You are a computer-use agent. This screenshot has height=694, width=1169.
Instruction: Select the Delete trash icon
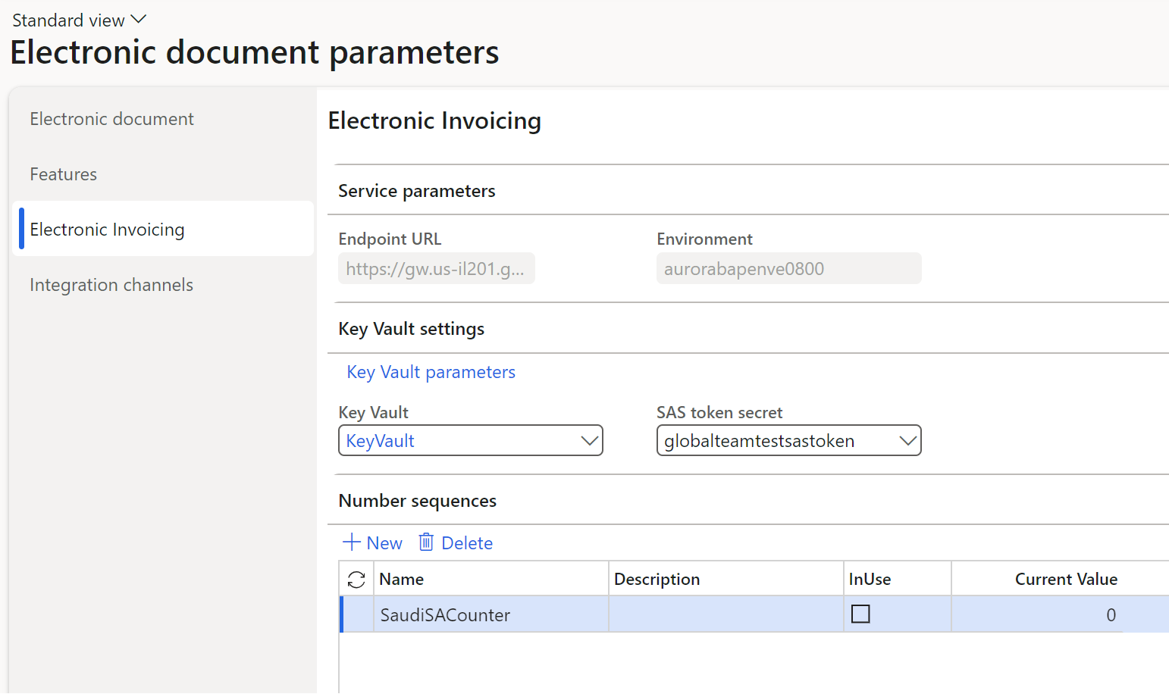(x=426, y=542)
